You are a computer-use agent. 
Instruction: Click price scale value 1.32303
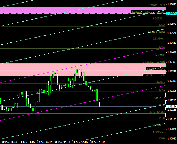172,81
